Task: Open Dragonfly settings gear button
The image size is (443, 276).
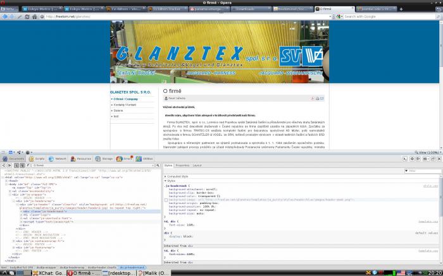Action: tap(412, 159)
